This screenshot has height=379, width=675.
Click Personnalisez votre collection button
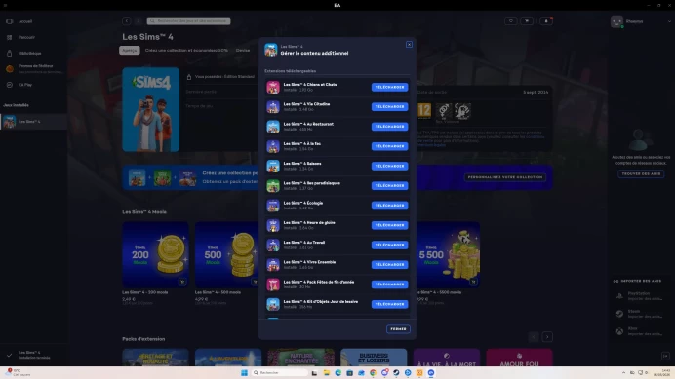pos(505,177)
